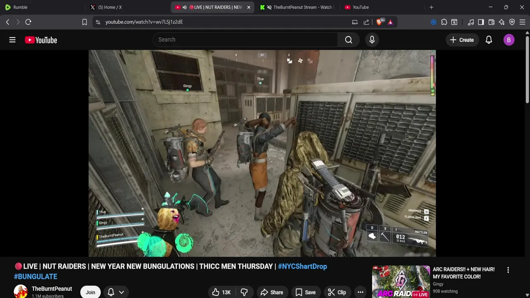The image size is (530, 298).
Task: Click the address bar URL
Action: [144, 22]
